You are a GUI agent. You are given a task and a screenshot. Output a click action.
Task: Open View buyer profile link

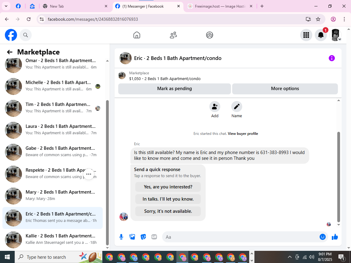tap(243, 134)
